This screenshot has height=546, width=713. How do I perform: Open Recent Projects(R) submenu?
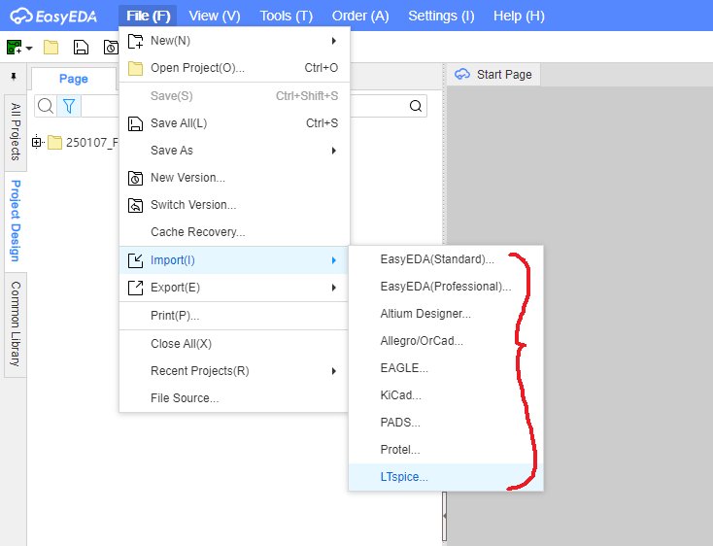pyautogui.click(x=234, y=371)
